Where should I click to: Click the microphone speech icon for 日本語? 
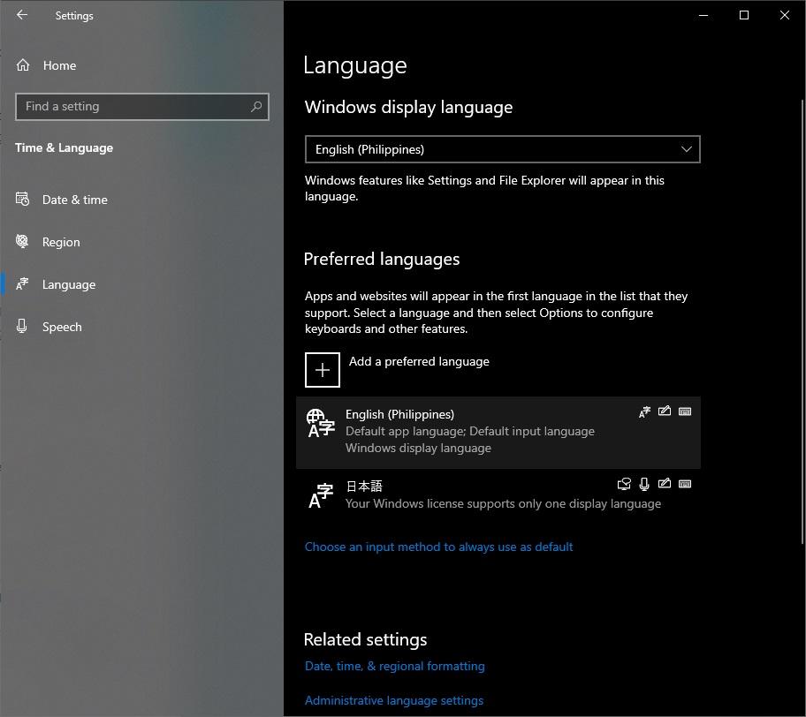pyautogui.click(x=644, y=484)
